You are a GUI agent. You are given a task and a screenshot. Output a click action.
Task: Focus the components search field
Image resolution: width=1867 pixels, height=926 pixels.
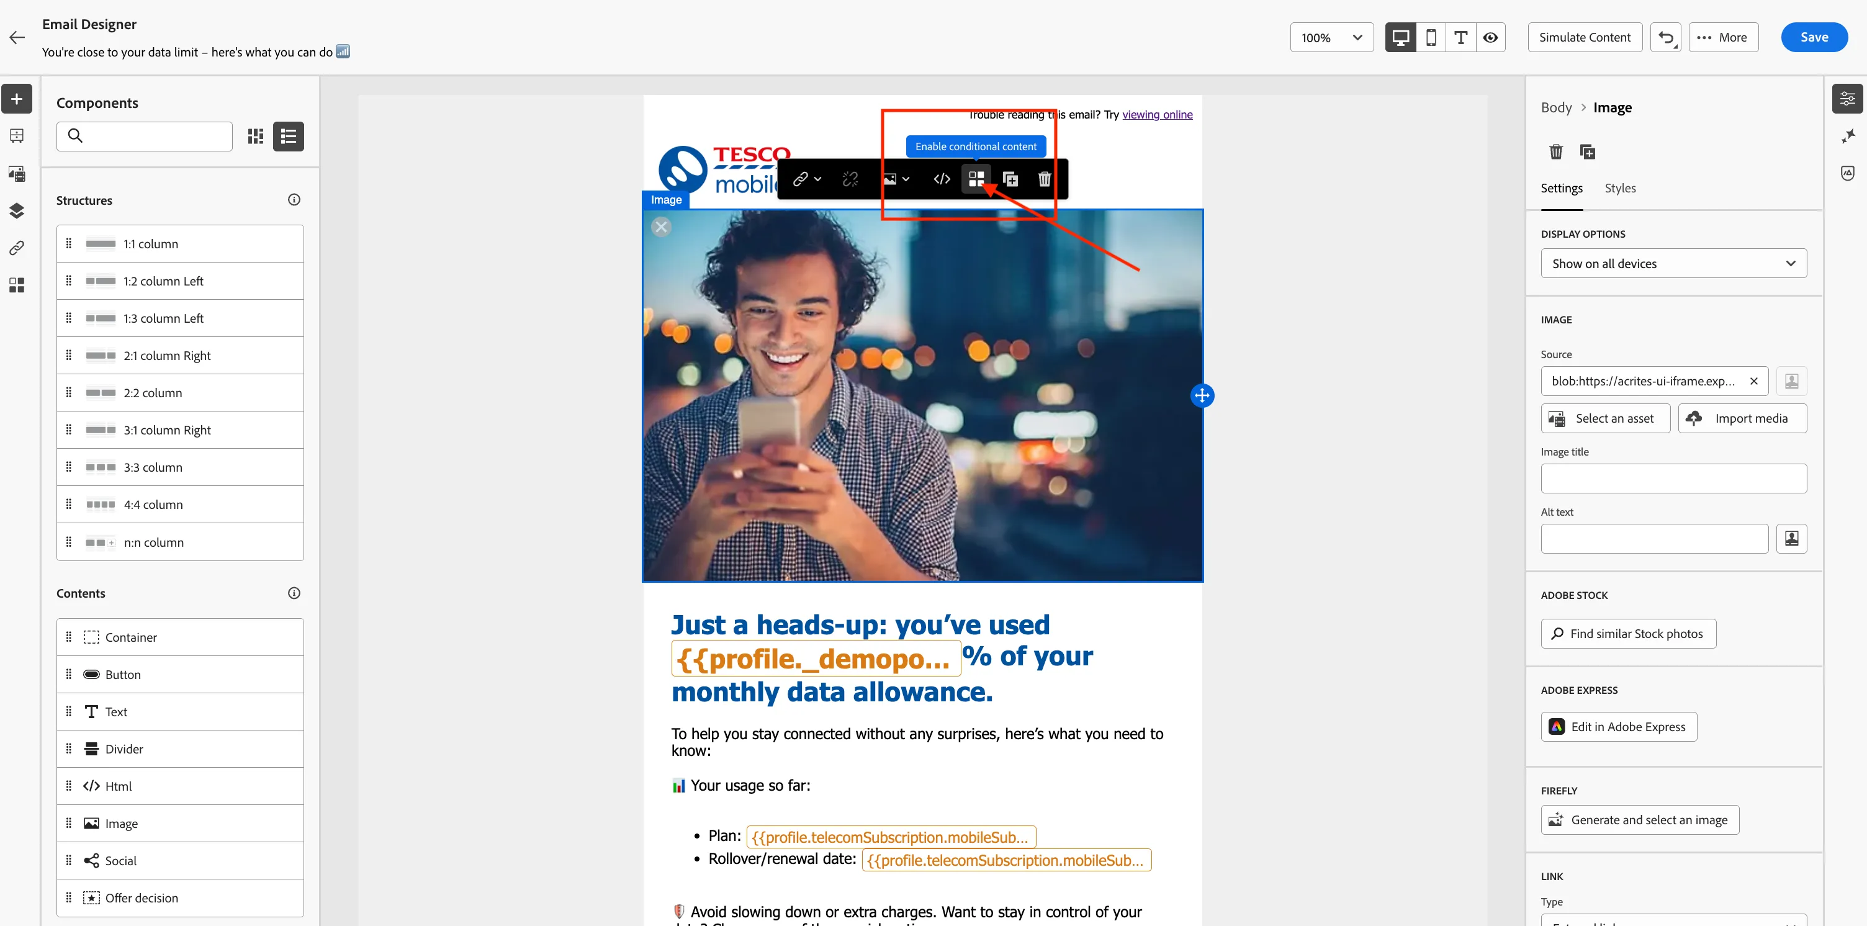pos(144,136)
